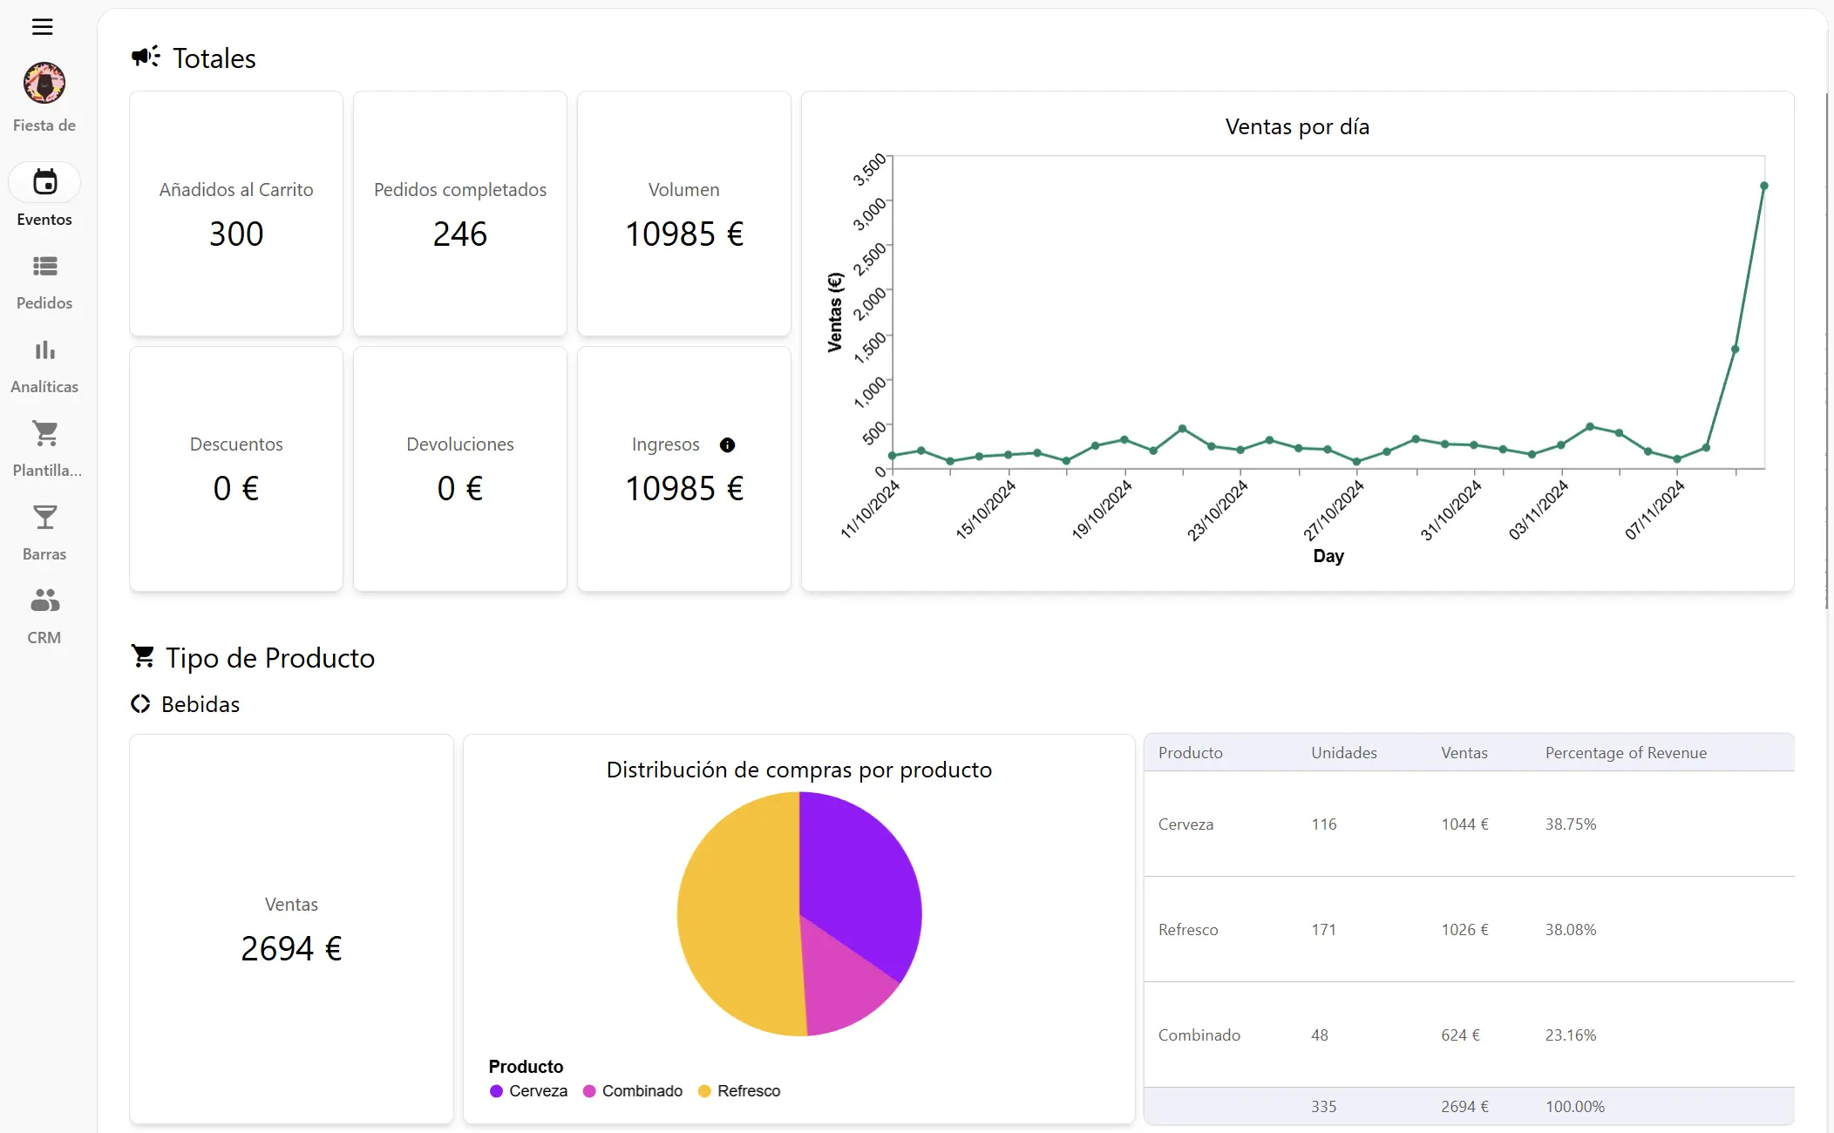
Task: Click the Volumen 10985 € card
Action: pyautogui.click(x=684, y=214)
